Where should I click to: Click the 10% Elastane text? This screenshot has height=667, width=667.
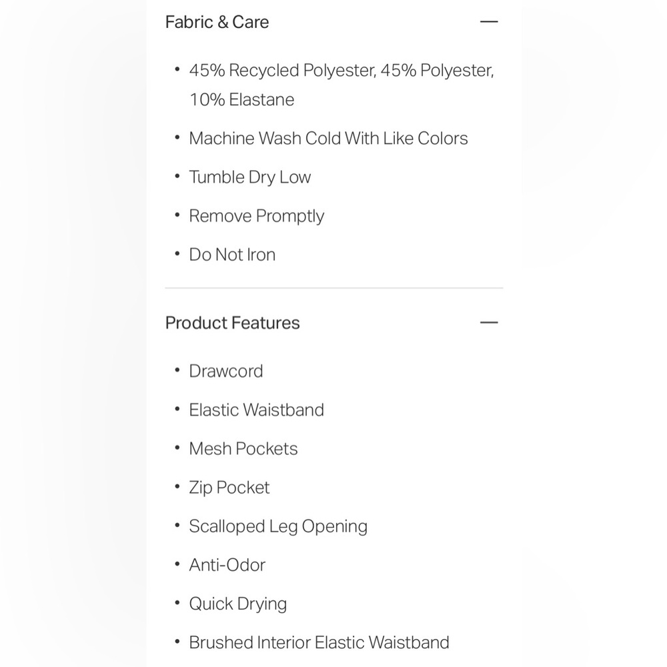241,99
